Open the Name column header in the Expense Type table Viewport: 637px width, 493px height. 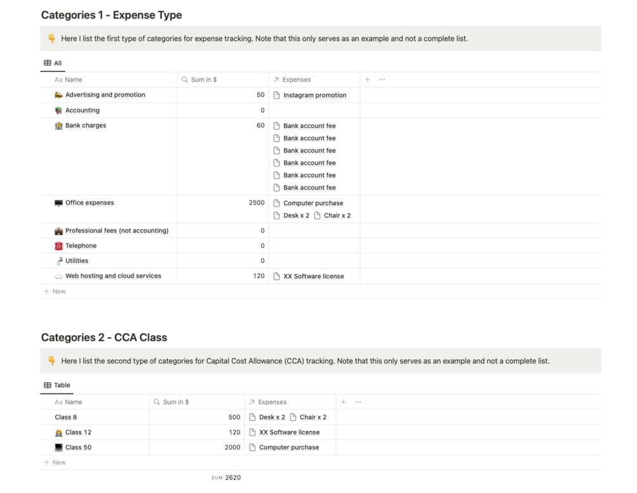coord(73,80)
